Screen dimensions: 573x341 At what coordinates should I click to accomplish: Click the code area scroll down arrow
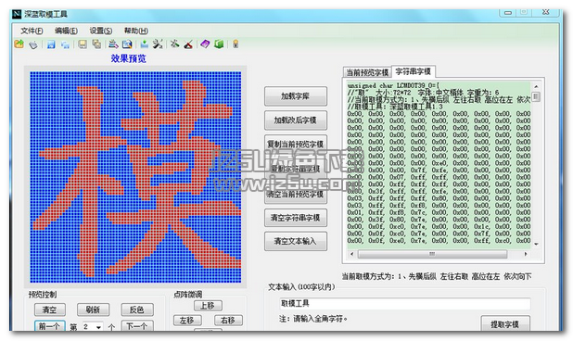coord(536,244)
